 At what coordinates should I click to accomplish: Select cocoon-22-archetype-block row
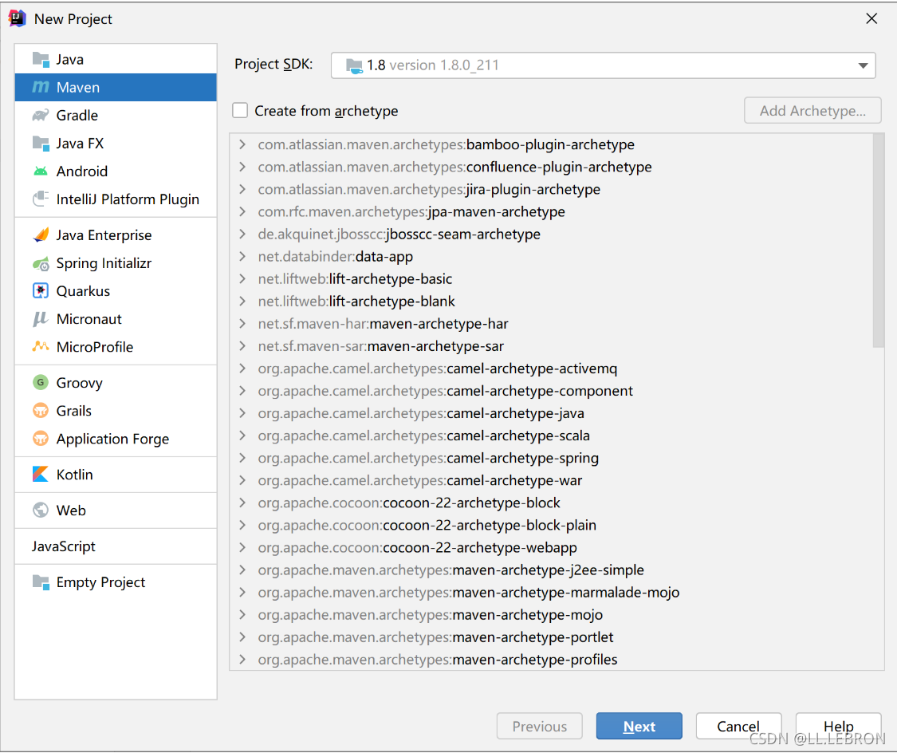coord(551,503)
